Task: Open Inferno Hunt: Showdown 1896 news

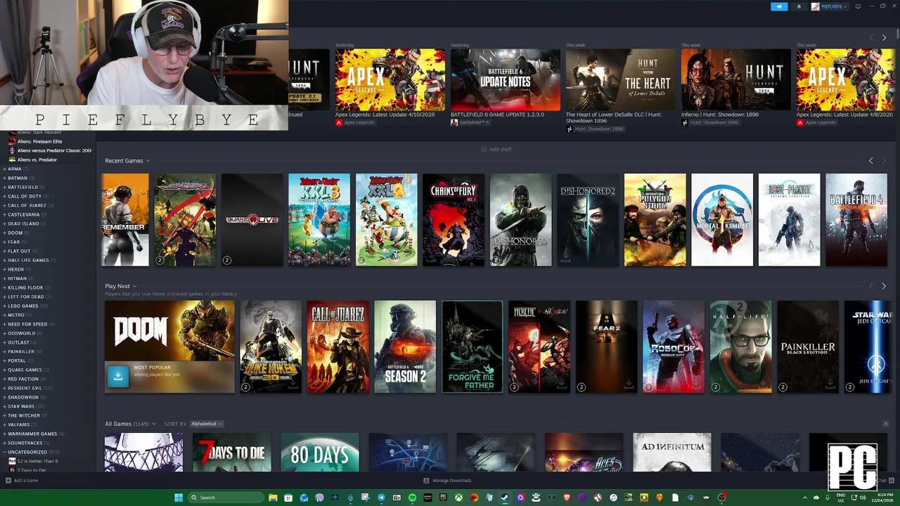Action: pos(736,80)
